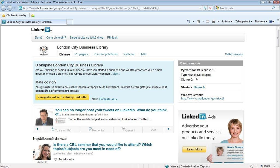Open a new blank browser tab
Screen dimensions: 280x168
[x=70, y=22]
